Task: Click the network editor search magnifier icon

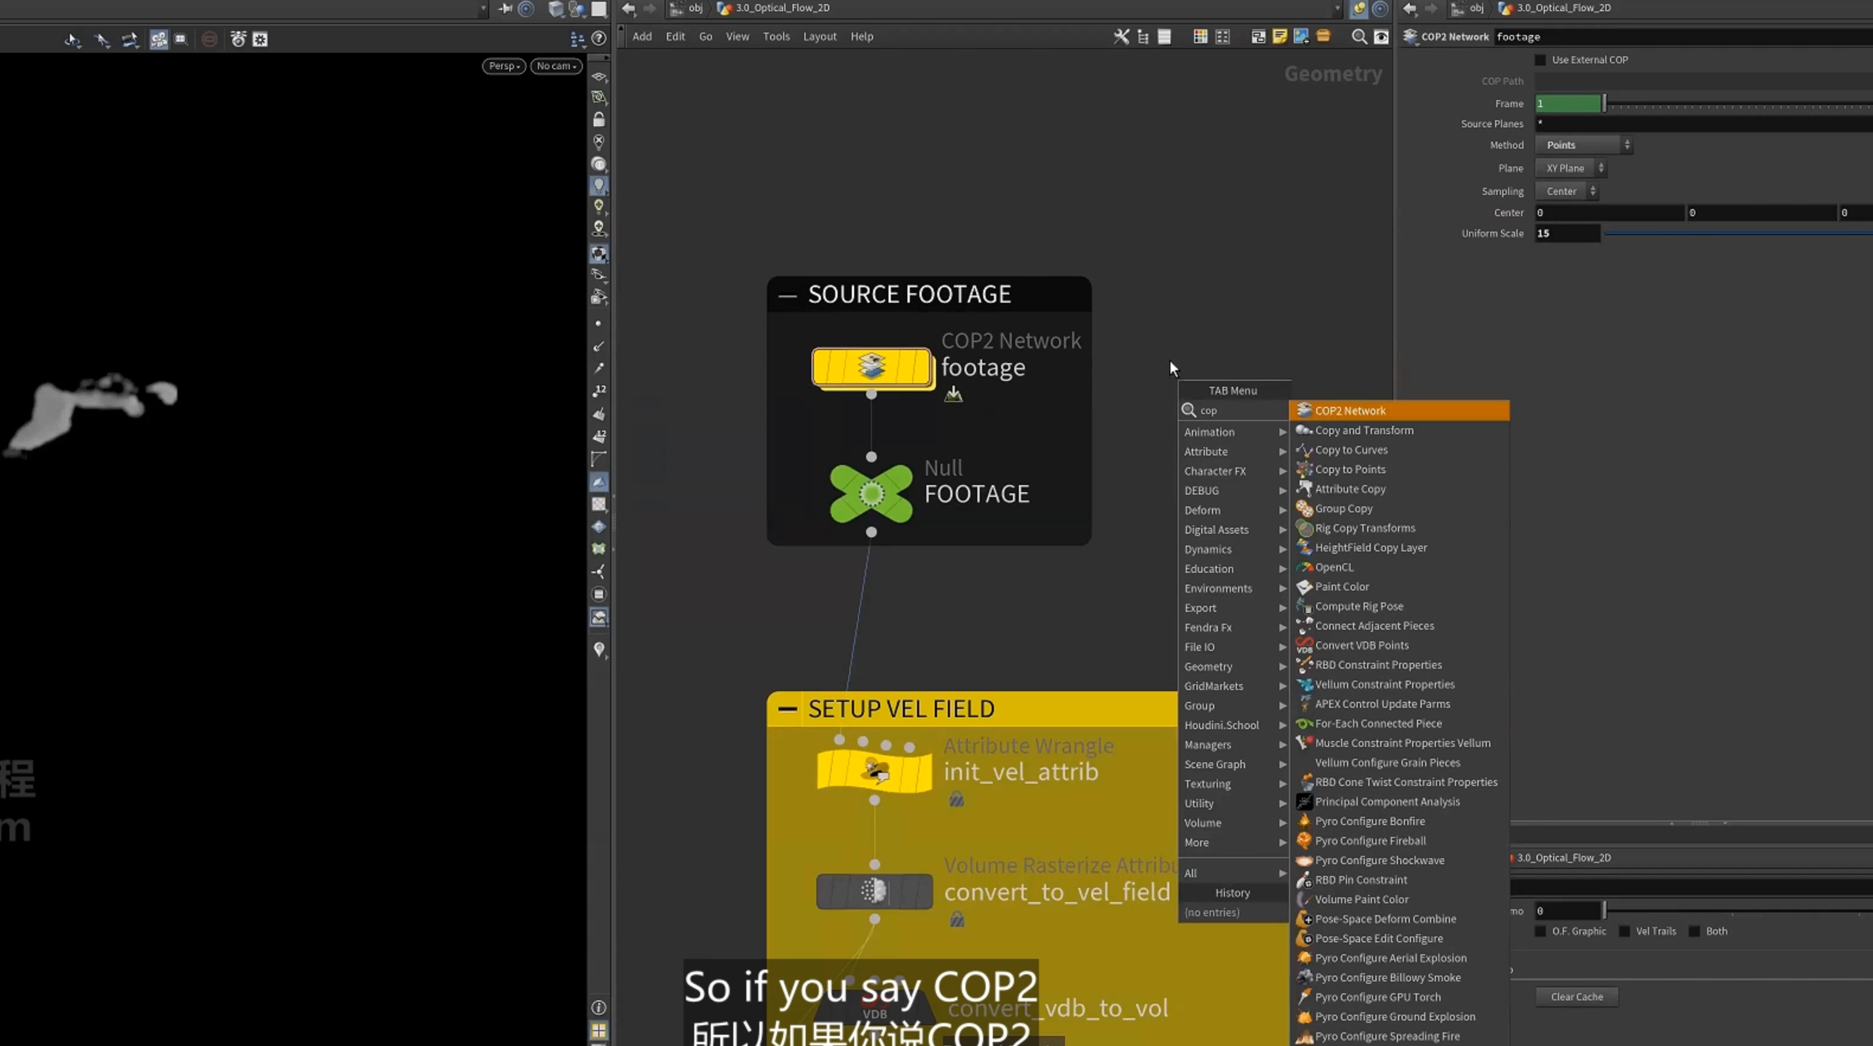Action: (1358, 37)
